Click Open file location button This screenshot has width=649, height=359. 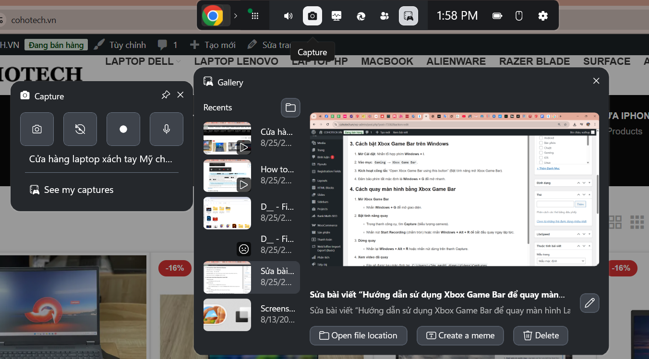(358, 335)
